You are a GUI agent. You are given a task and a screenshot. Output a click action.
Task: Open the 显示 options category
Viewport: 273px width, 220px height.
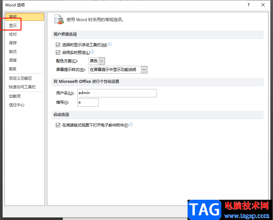point(13,26)
